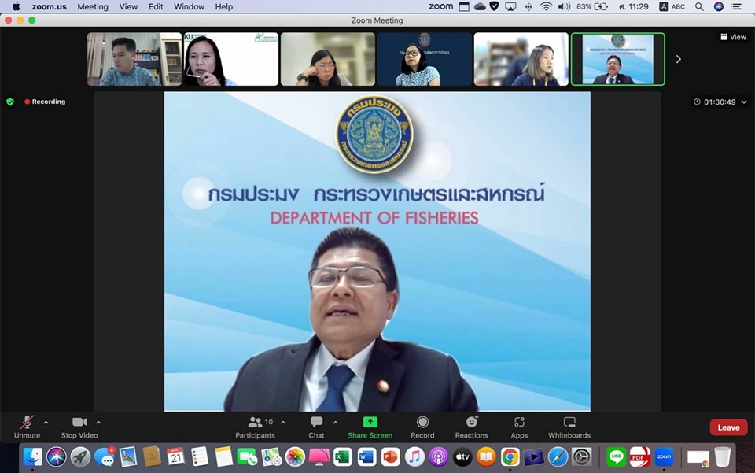Select thumbnail of man in patterned shirt
Viewport: 755px width, 473px height.
point(134,59)
